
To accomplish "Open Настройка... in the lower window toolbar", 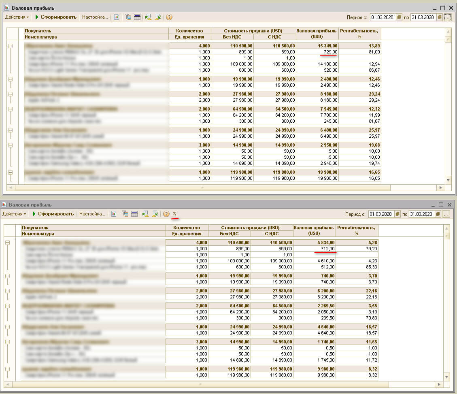I will click(92, 214).
